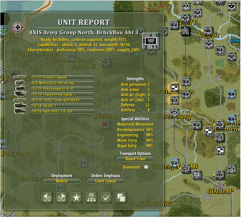This screenshot has height=217, width=241.
Task: Click the 'Ready for orders' status line
Action: (84, 40)
